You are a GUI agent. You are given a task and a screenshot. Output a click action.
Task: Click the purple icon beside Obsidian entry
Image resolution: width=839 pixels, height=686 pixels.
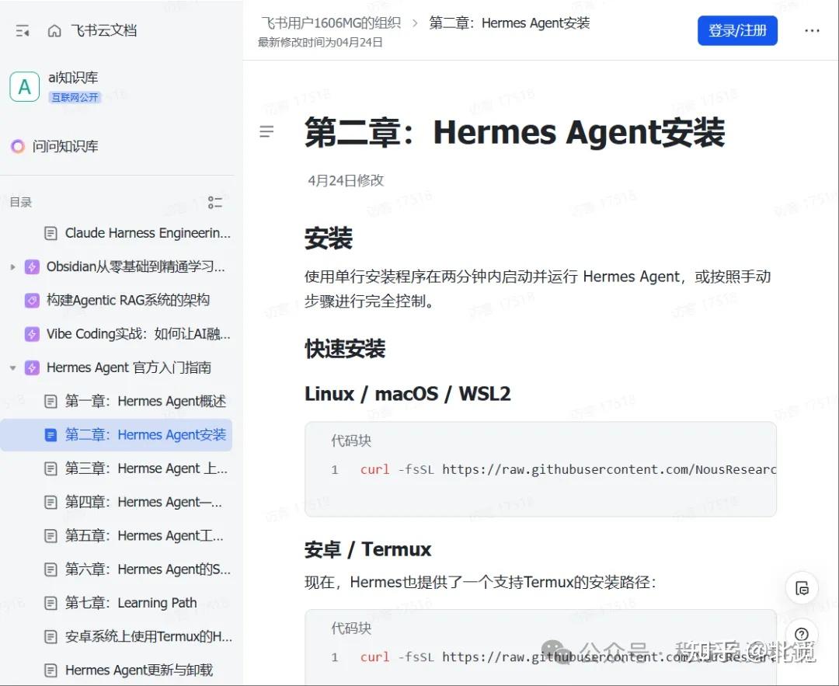click(x=32, y=266)
